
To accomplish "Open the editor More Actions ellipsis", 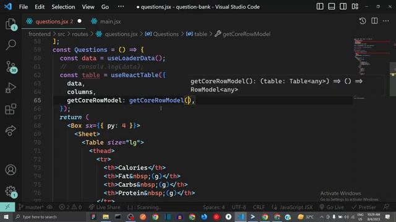I will (385, 21).
